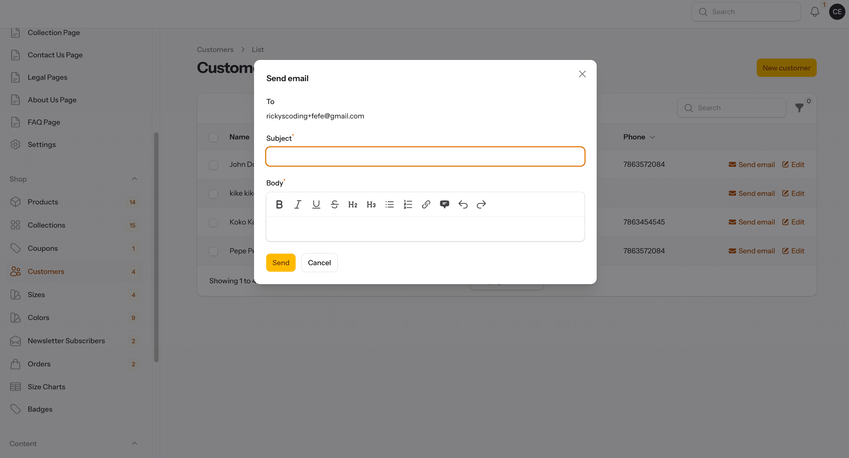Screen dimensions: 849x458
Task: Click the Orders bag icon
Action: click(16, 364)
